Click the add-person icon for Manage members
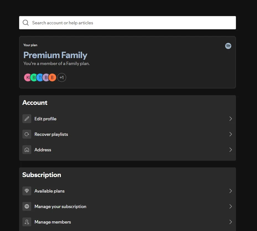The height and width of the screenshot is (231, 257). [x=27, y=222]
